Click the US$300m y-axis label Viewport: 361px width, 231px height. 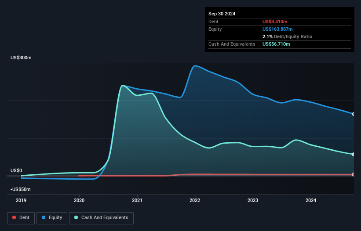pyautogui.click(x=21, y=58)
